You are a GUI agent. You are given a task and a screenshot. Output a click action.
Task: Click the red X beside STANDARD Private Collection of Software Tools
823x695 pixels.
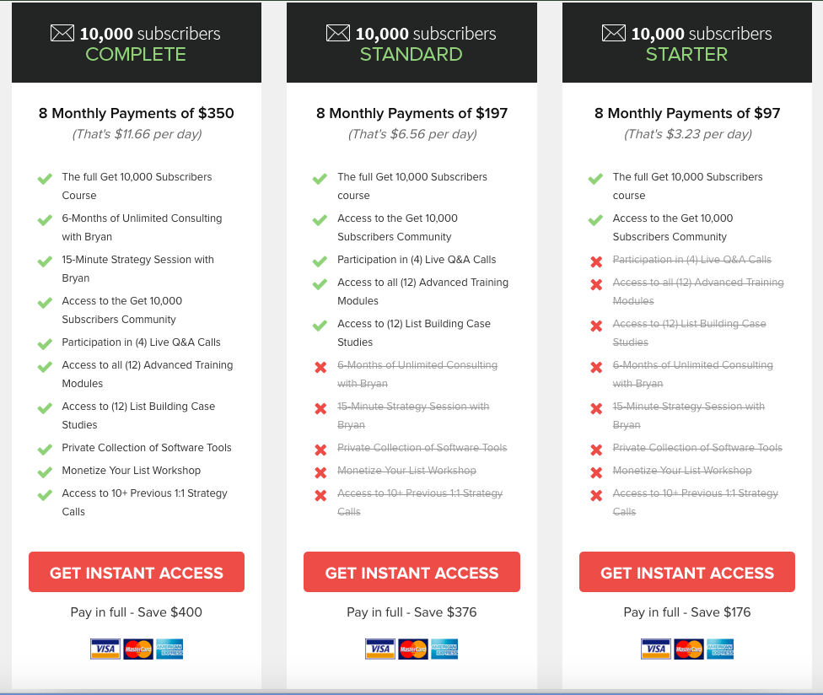[320, 450]
